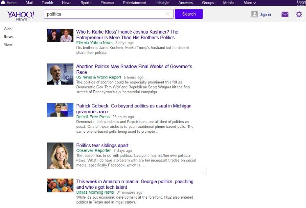The image size is (306, 208).
Task: Open the Karlie Kloss article thumbnail
Action: [60, 36]
